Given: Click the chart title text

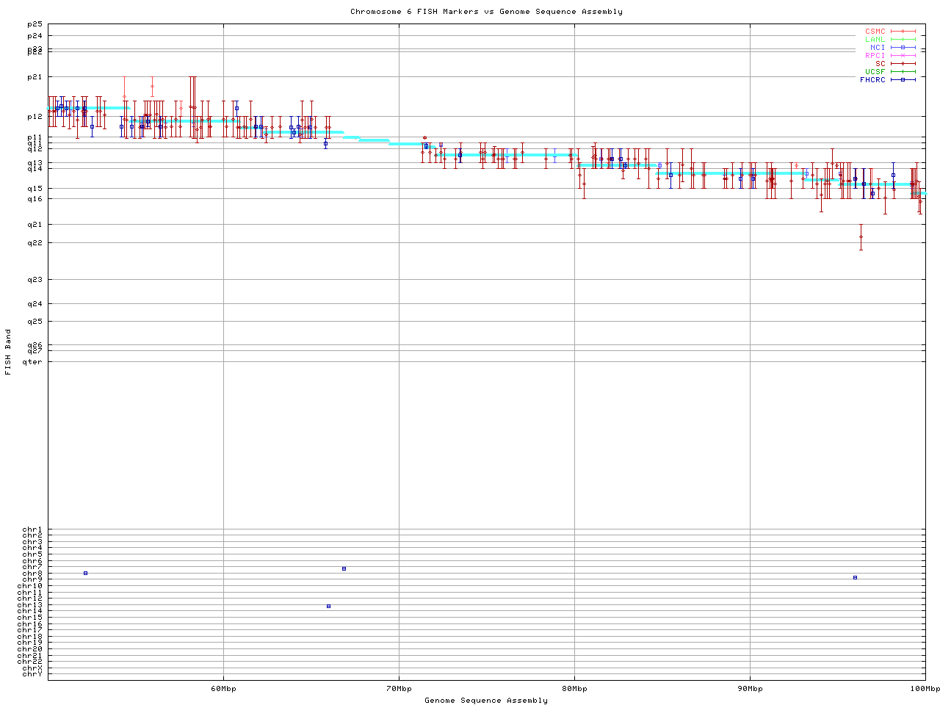Looking at the screenshot, I should pyautogui.click(x=486, y=12).
